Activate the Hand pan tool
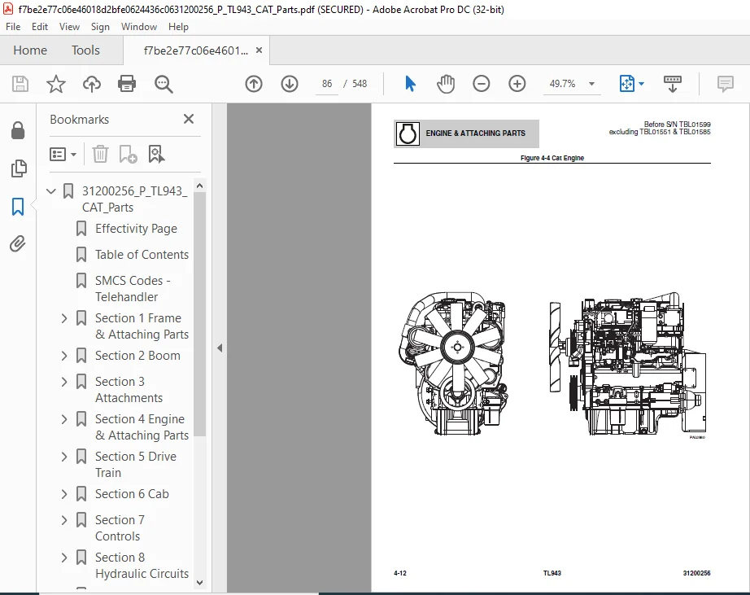The image size is (750, 595). (445, 84)
